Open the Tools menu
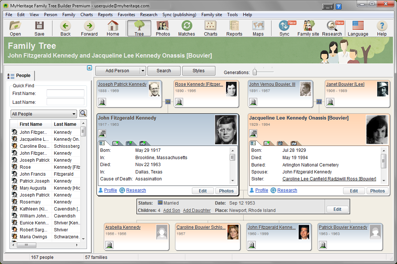 (x=232, y=15)
